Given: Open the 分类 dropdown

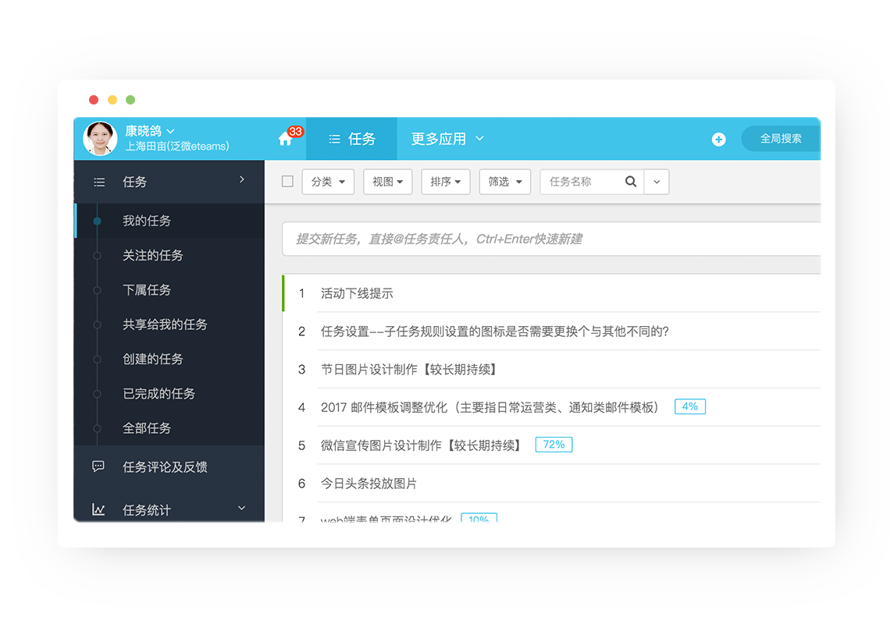Looking at the screenshot, I should (x=328, y=182).
